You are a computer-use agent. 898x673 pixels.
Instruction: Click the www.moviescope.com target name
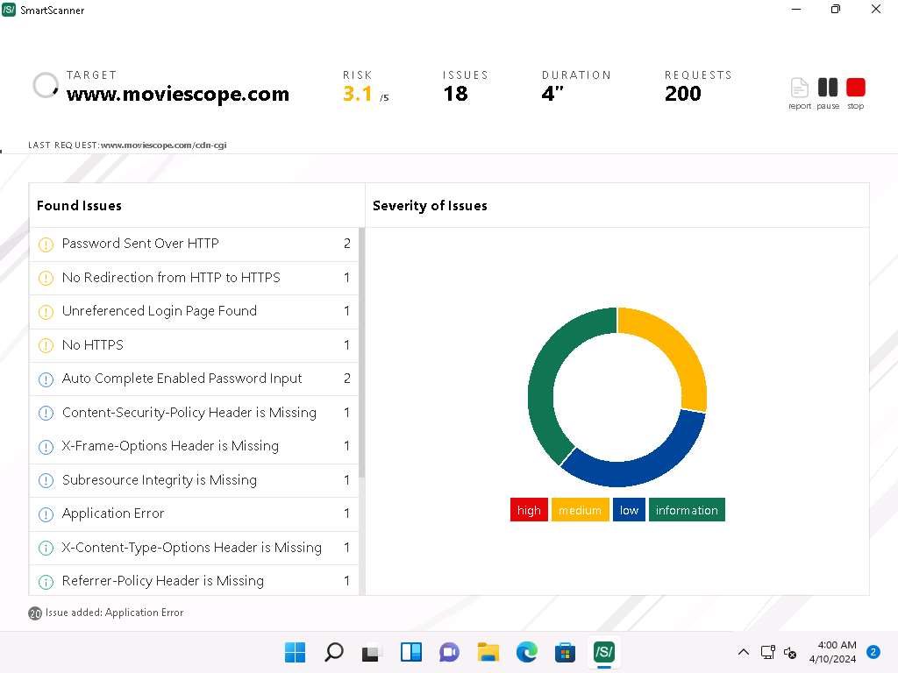(178, 95)
